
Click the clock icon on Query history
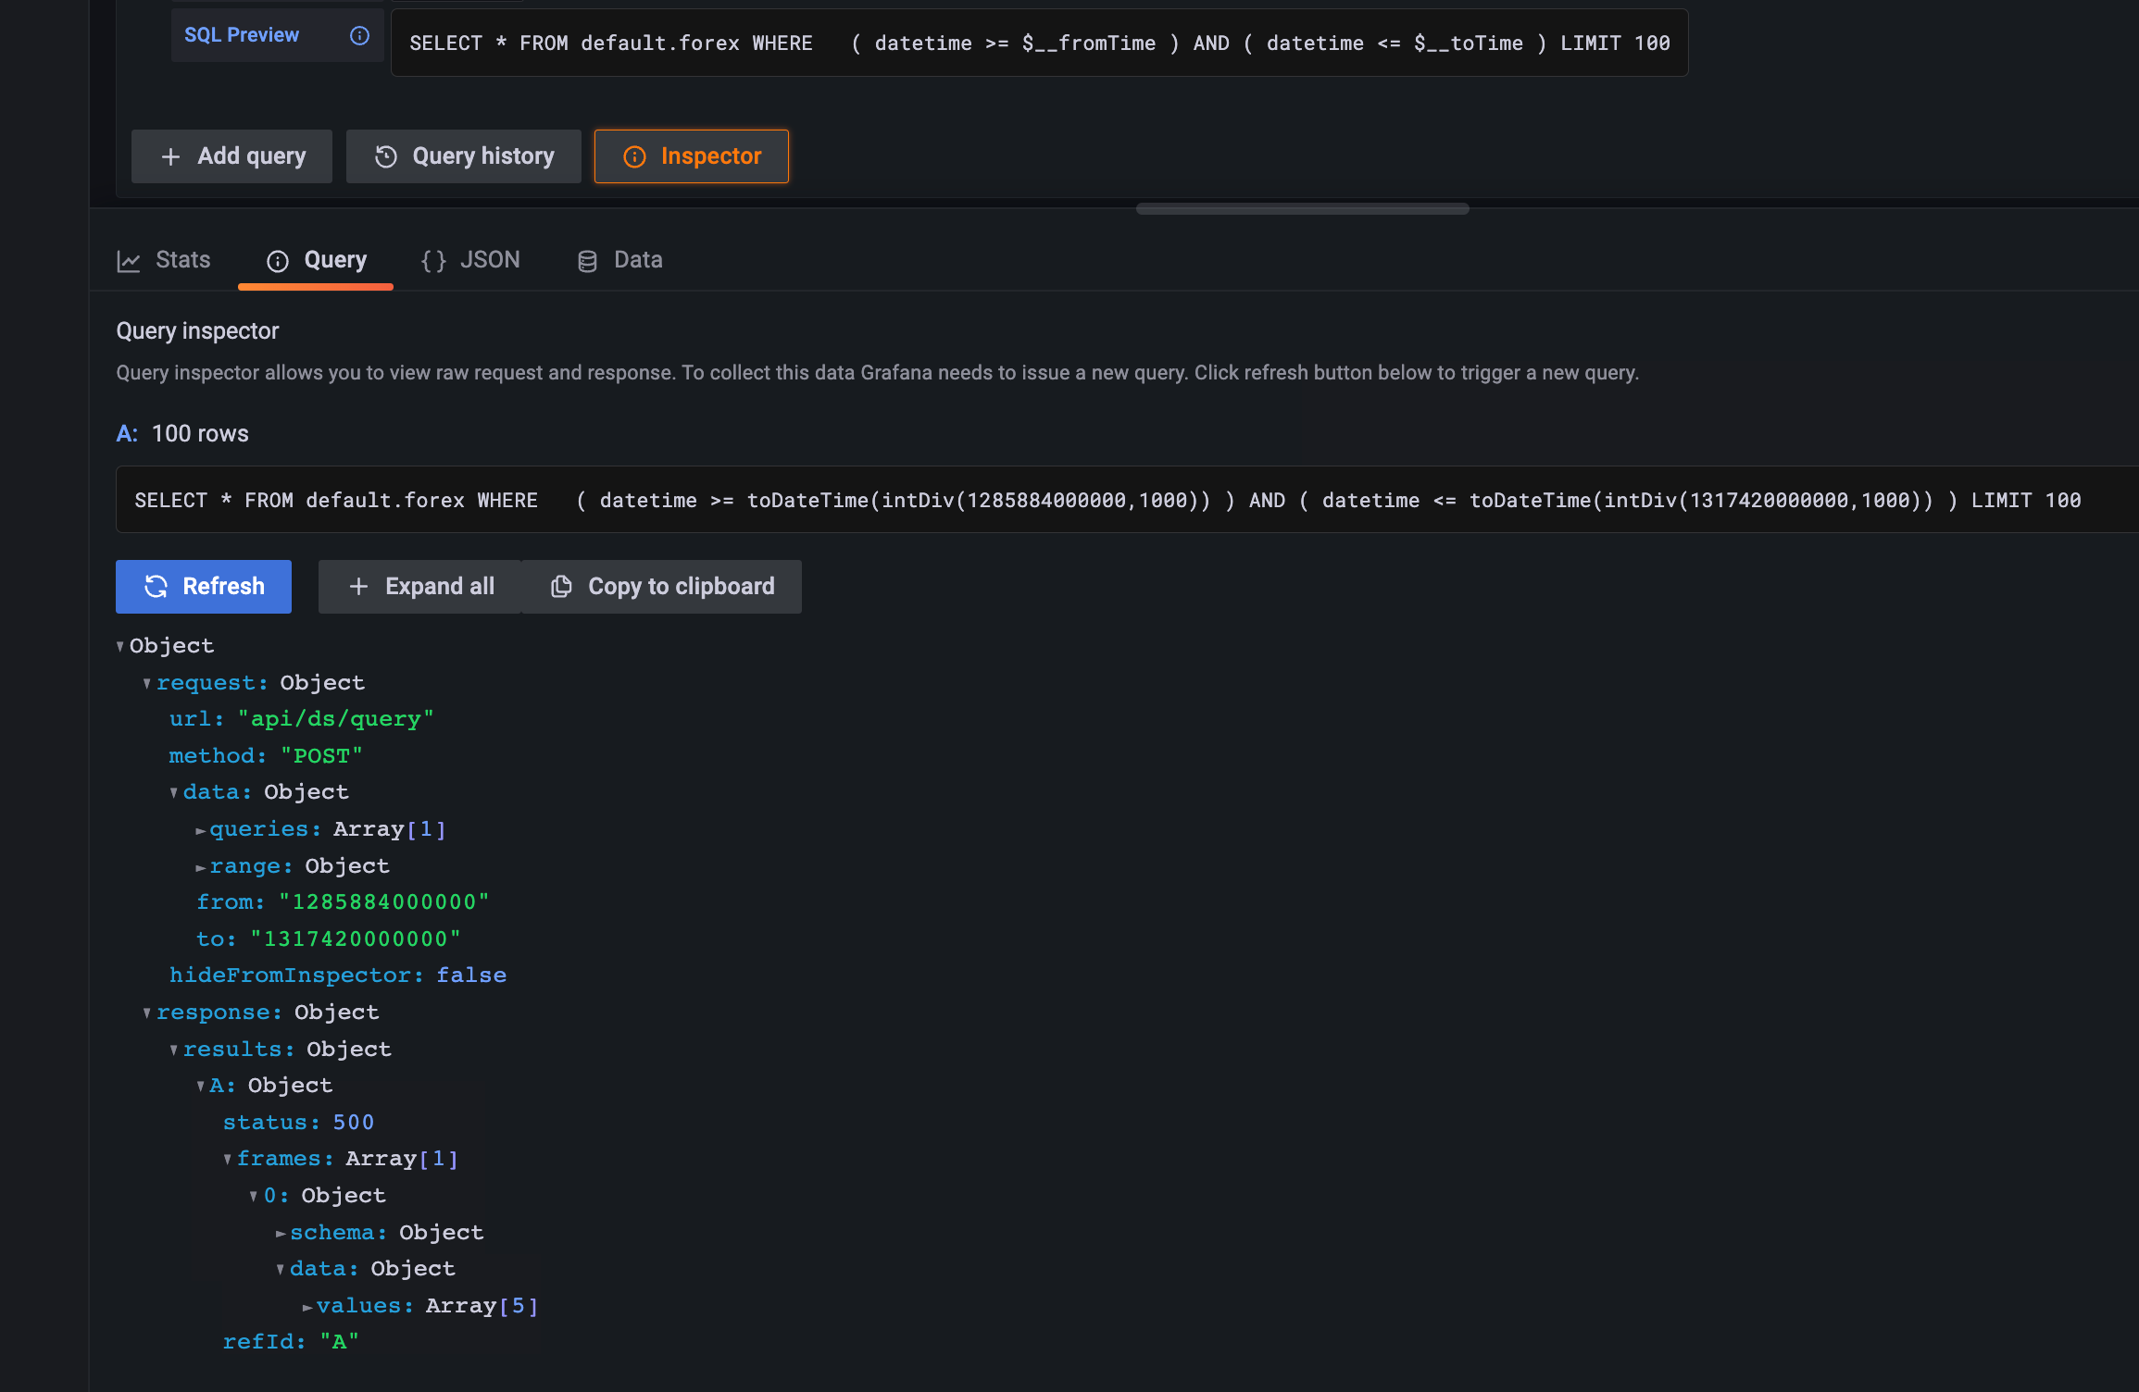click(x=386, y=155)
